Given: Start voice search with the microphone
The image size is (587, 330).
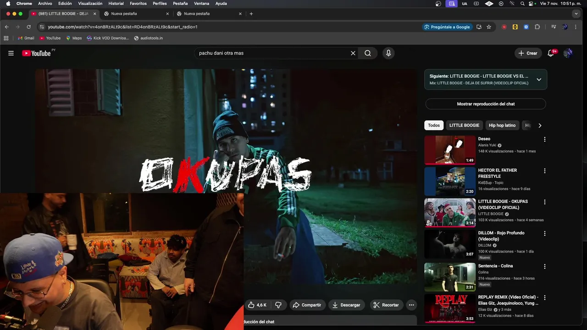Looking at the screenshot, I should 388,53.
